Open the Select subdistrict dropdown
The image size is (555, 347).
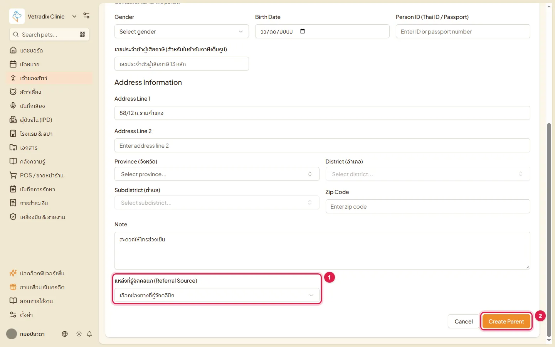(x=217, y=202)
